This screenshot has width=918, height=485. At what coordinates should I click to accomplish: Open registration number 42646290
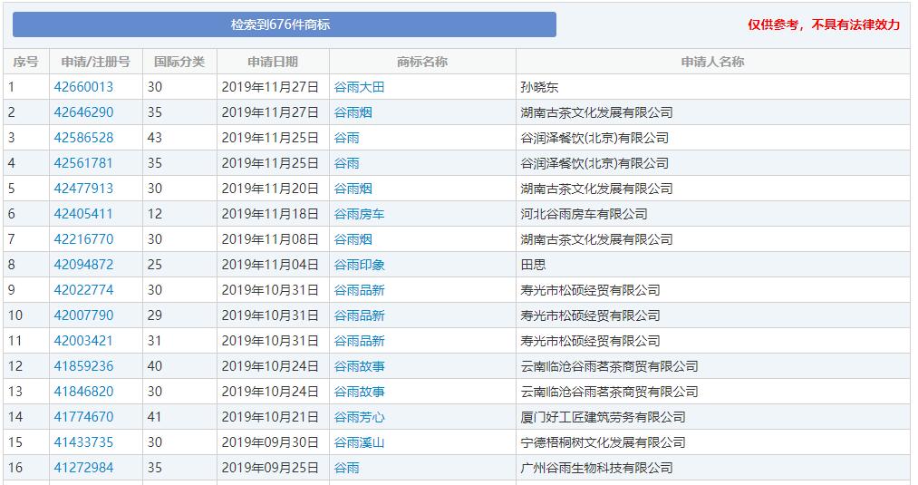(x=83, y=112)
